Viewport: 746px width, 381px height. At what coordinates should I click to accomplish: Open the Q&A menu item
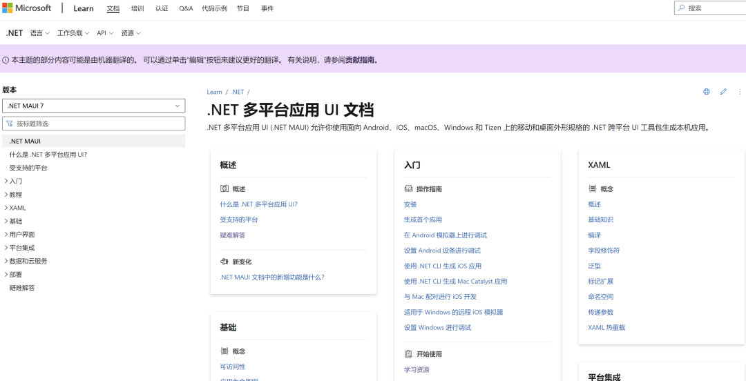click(186, 8)
